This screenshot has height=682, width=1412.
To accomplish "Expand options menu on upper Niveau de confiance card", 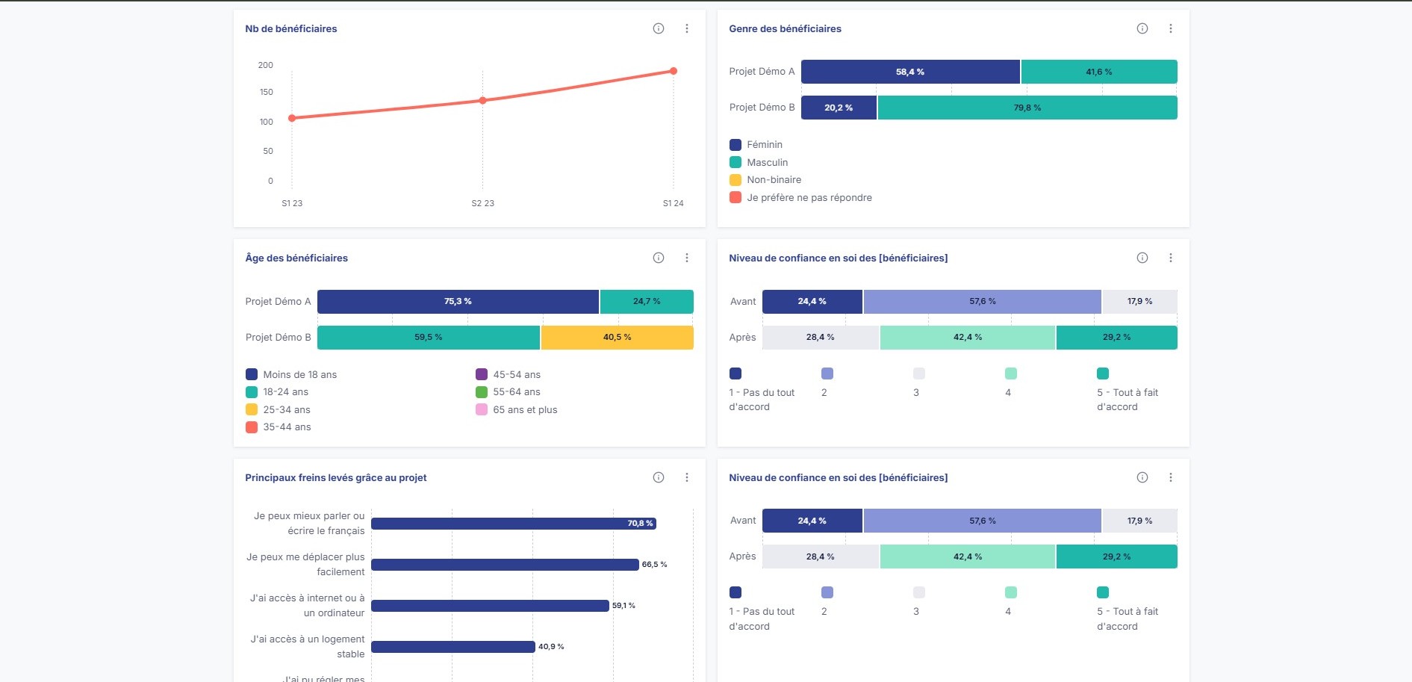I will 1171,258.
